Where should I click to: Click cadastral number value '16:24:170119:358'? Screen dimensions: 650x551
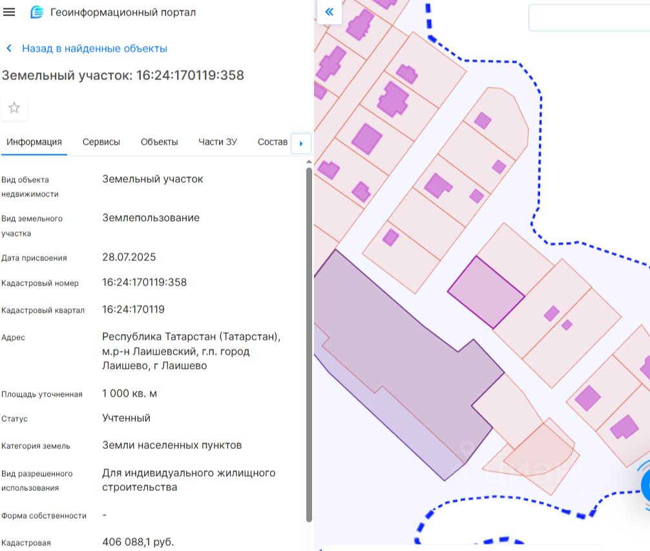tap(144, 282)
